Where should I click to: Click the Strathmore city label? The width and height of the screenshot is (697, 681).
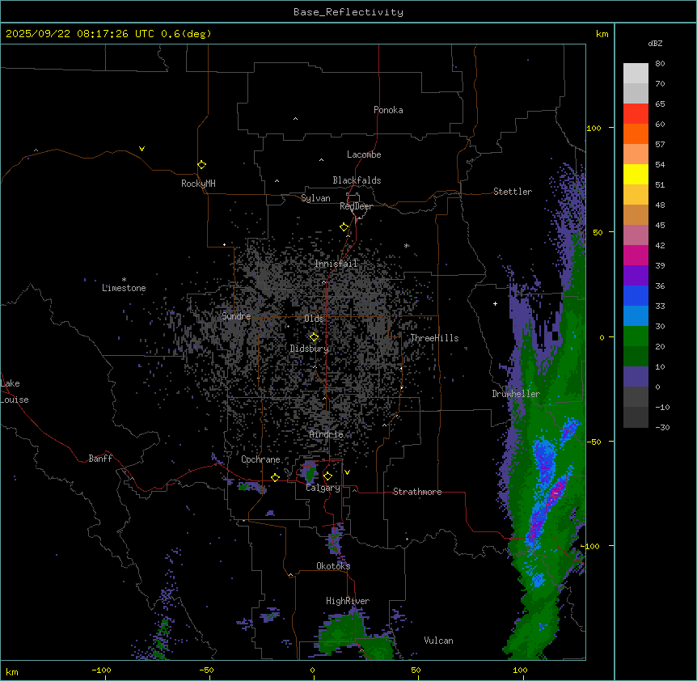click(417, 492)
